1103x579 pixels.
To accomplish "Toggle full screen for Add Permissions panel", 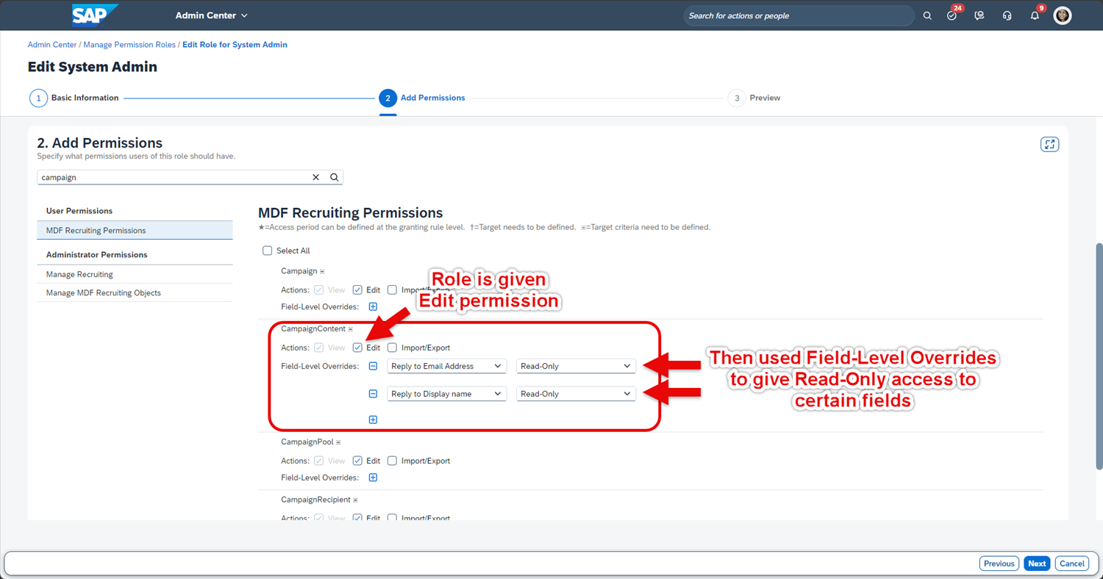I will click(x=1050, y=144).
